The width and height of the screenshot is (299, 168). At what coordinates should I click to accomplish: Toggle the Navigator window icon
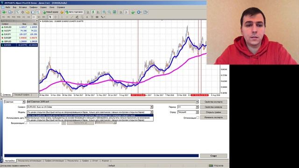pyautogui.click(x=28, y=12)
